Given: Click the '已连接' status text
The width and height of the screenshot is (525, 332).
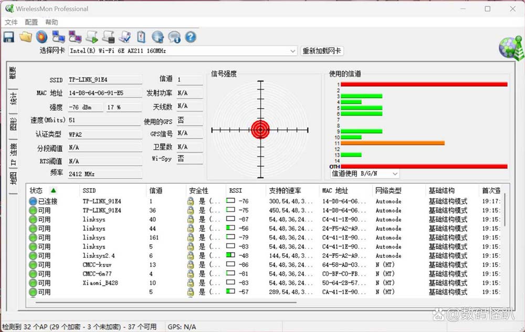Looking at the screenshot, I should (48, 201).
